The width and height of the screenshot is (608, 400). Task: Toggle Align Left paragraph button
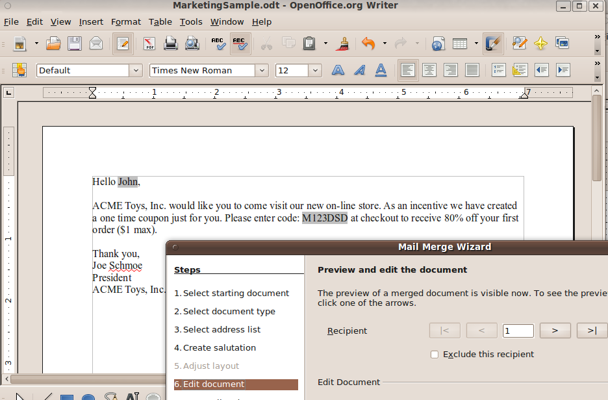coord(408,71)
